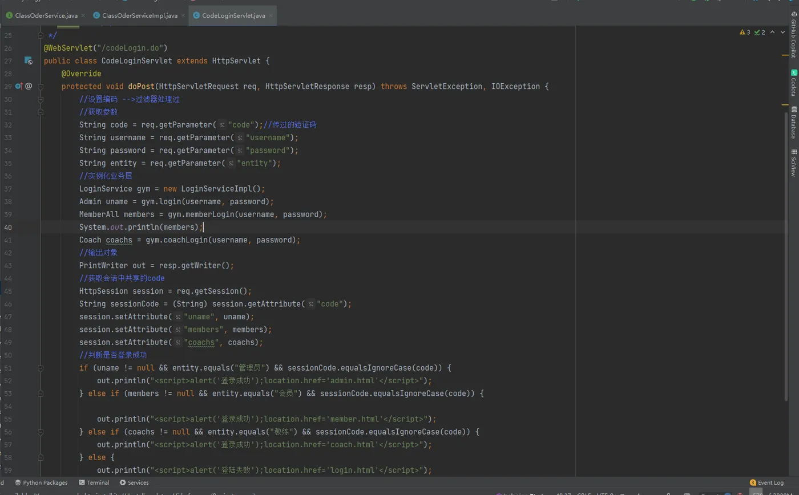
Task: Click the "username" string on line 33
Action: [268, 137]
